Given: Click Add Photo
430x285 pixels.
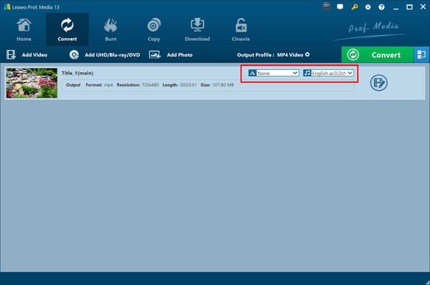Looking at the screenshot, I should coord(171,55).
